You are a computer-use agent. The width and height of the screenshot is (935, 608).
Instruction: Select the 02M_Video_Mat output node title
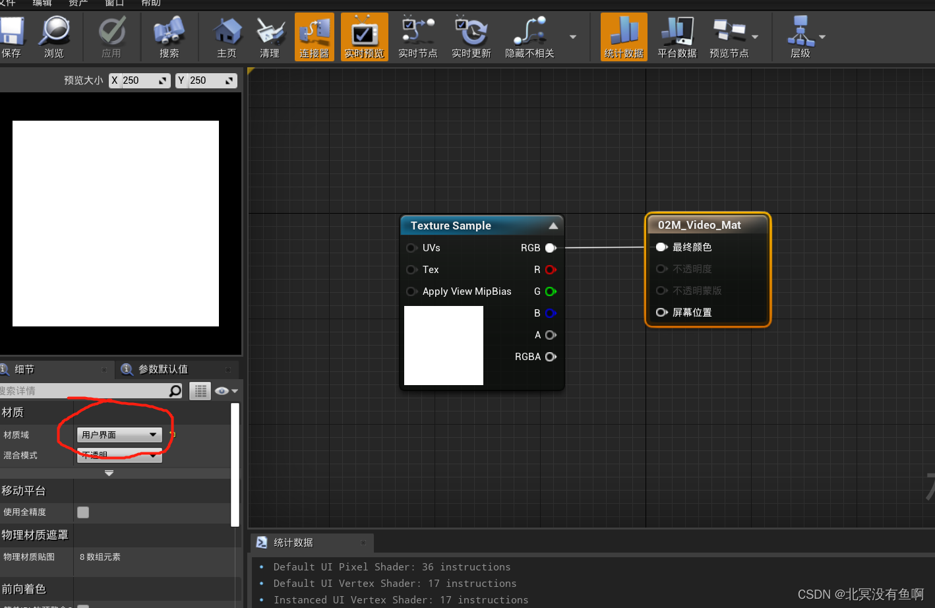[700, 225]
